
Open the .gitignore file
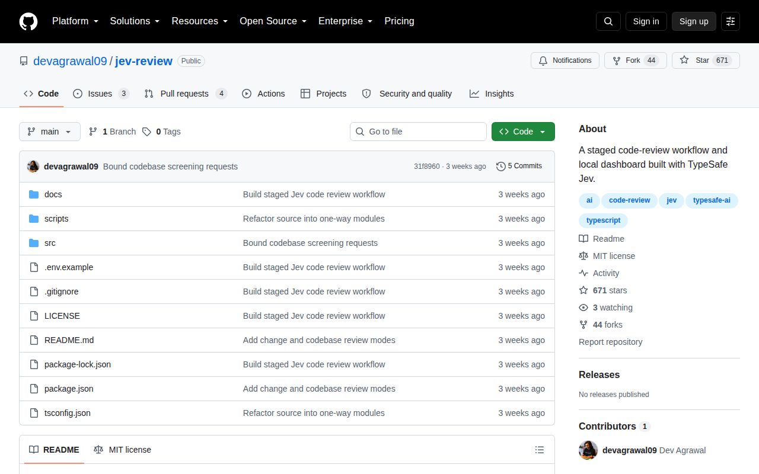point(61,292)
